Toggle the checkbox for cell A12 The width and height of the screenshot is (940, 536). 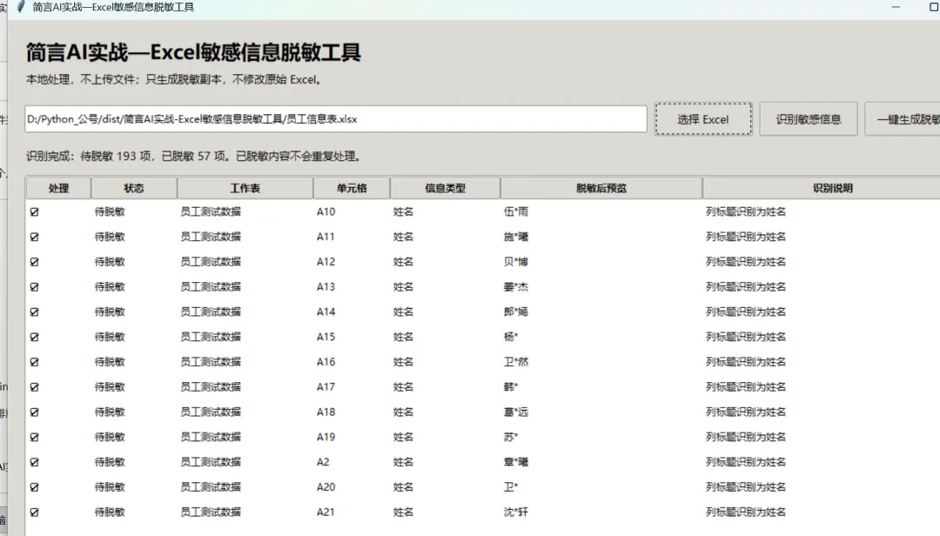(34, 262)
